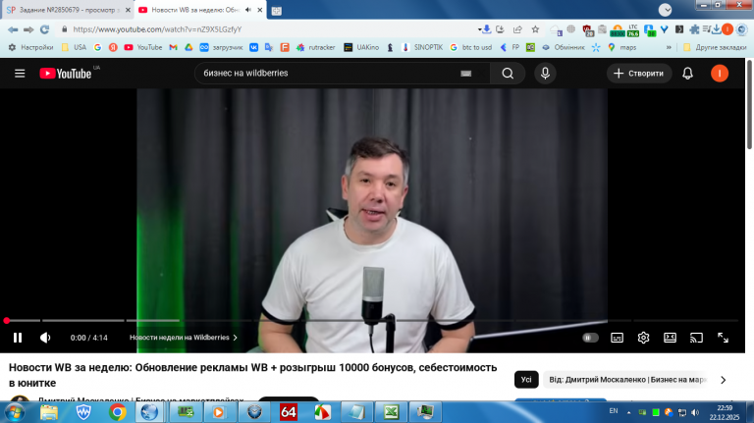Screen dimensions: 754x423
Task: Switch to the 'Задание №2850679' browser tab
Action: 68,10
